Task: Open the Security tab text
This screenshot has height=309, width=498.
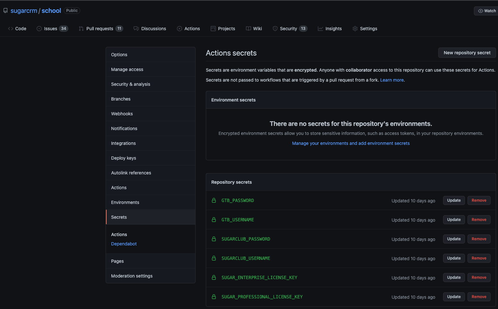Action: point(288,29)
